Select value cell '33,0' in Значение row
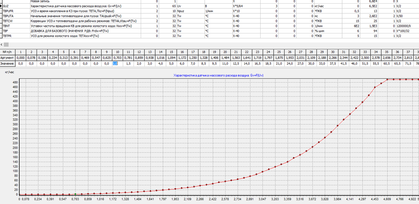This screenshot has width=419, height=204. tap(322, 64)
